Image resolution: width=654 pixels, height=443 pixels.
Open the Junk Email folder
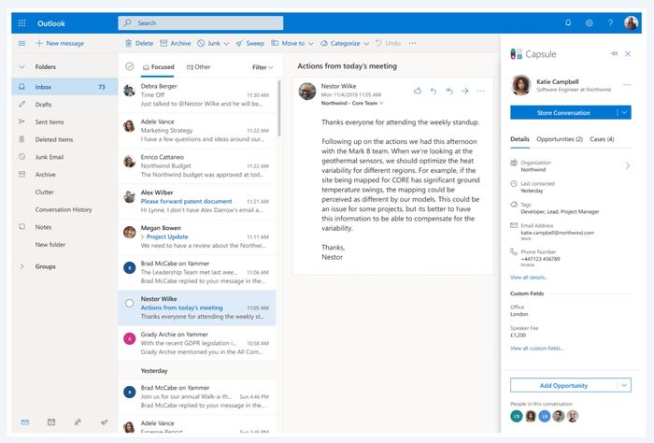[64, 157]
